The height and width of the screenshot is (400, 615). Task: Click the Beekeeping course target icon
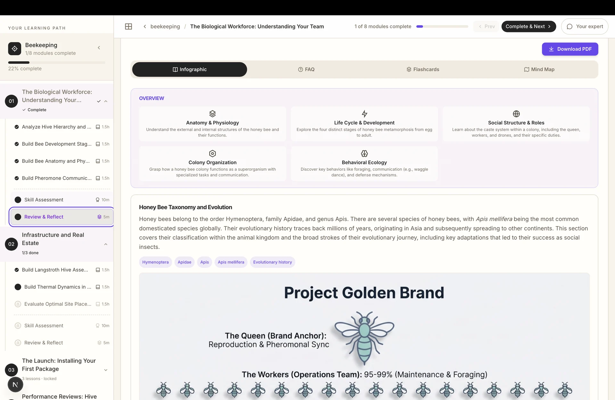click(x=15, y=49)
